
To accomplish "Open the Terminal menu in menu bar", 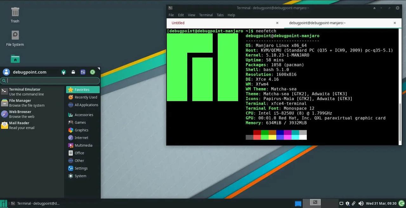I will (x=206, y=15).
